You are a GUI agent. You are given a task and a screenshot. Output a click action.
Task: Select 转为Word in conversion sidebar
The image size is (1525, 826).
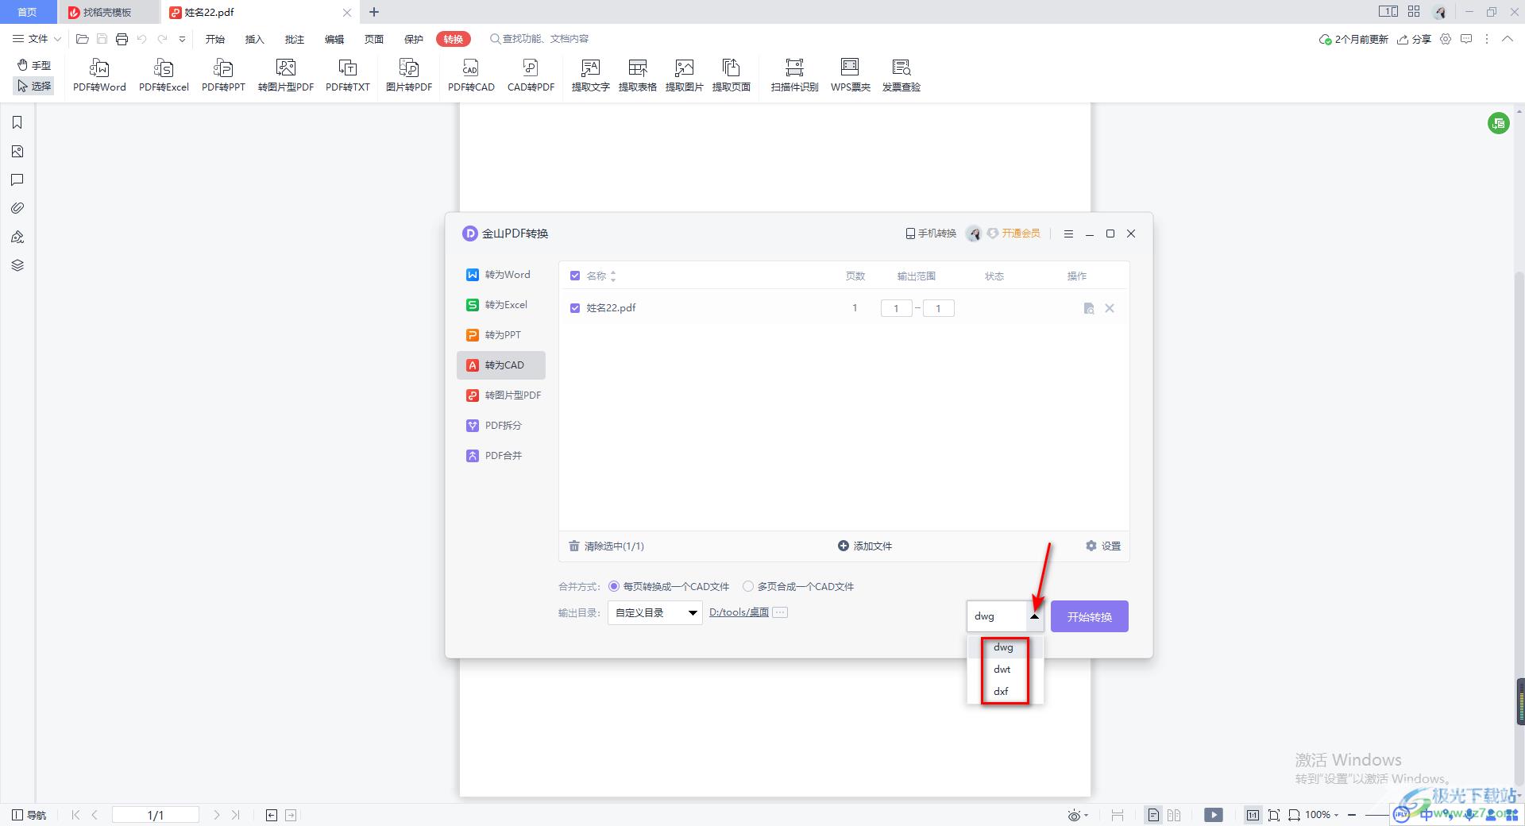501,275
